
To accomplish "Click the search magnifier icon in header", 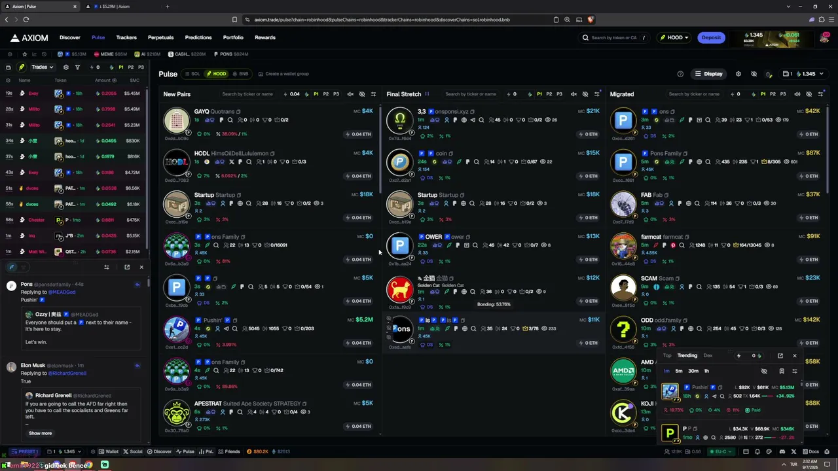I will [x=585, y=37].
